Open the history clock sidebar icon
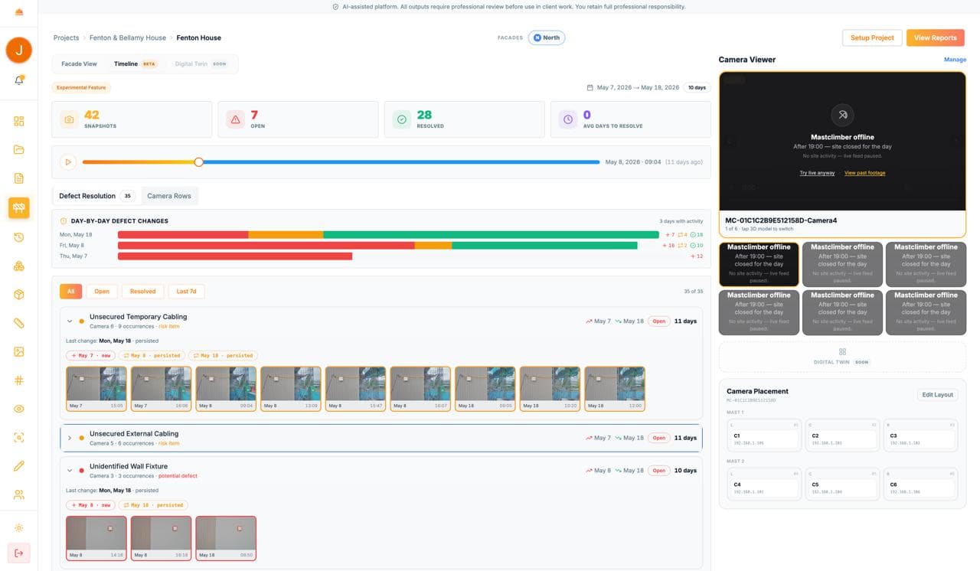Viewport: 980px width, 571px height. click(19, 237)
